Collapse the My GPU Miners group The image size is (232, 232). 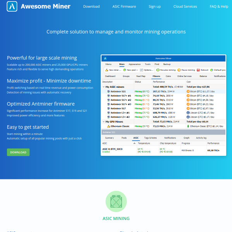(x=104, y=122)
